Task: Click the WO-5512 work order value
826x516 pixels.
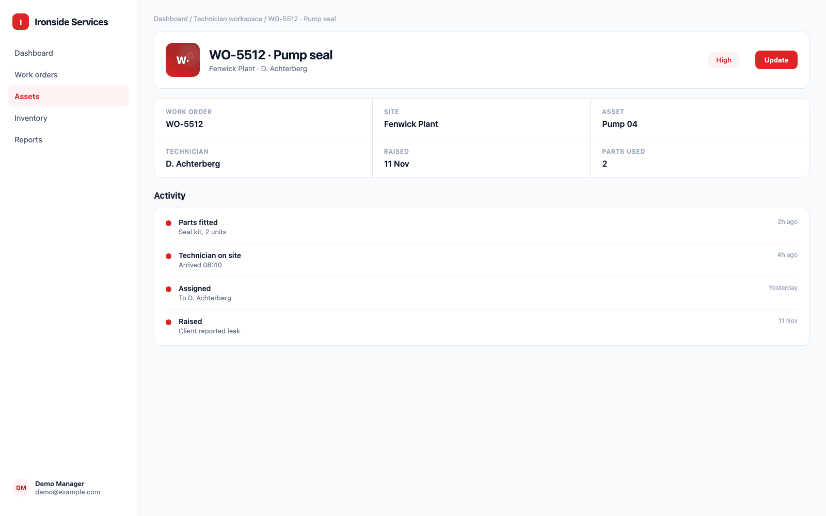Action: (x=184, y=124)
